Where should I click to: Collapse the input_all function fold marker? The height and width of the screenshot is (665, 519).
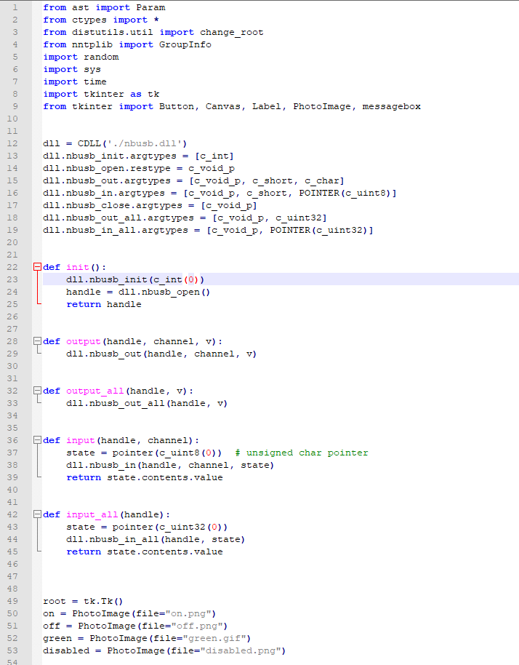[x=37, y=514]
